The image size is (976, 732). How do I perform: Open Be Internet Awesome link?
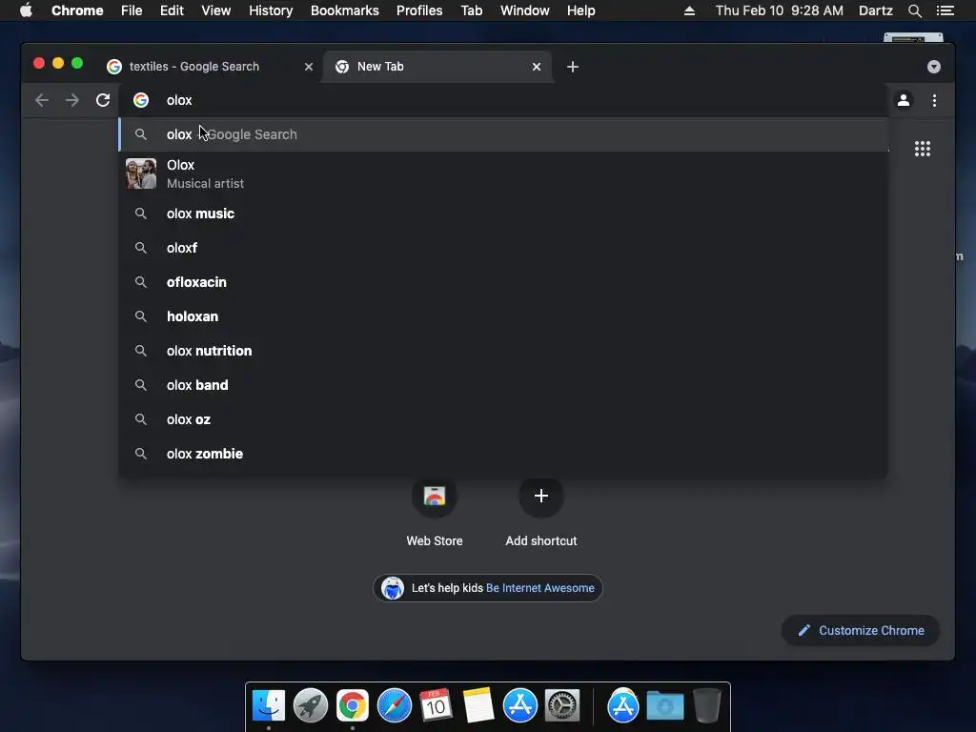pos(539,588)
